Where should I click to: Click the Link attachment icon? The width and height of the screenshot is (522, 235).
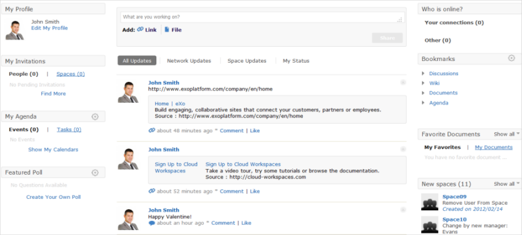click(x=140, y=30)
